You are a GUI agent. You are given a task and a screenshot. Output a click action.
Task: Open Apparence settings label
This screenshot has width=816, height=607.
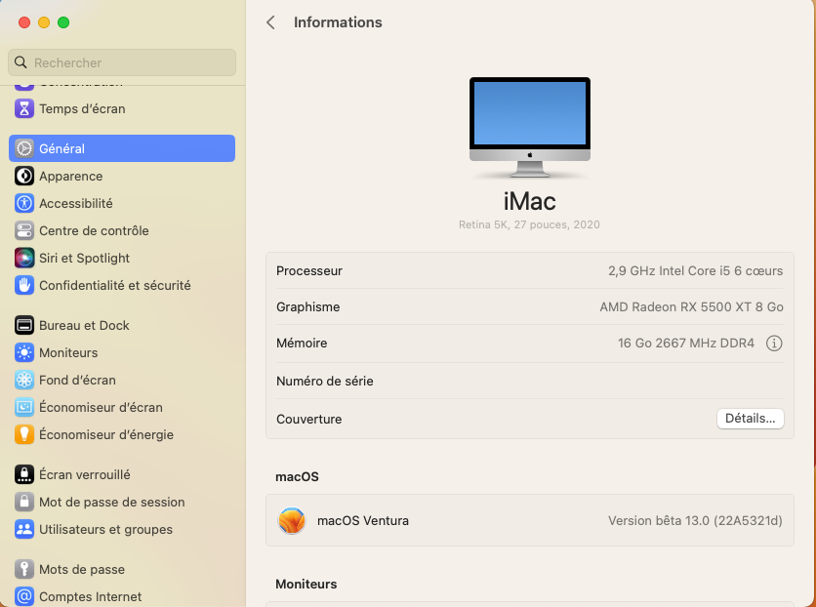71,176
